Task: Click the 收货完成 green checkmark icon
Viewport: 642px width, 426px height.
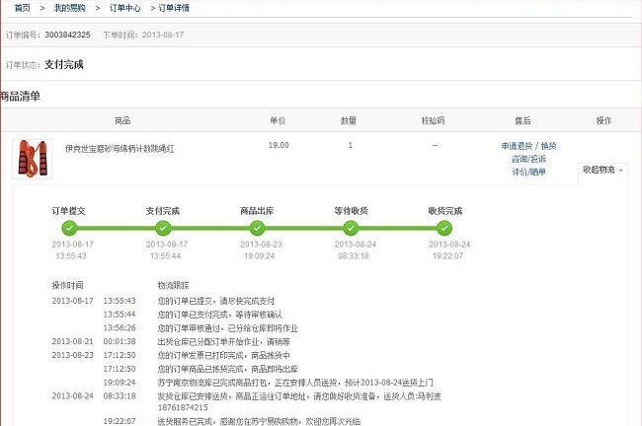Action: click(444, 228)
